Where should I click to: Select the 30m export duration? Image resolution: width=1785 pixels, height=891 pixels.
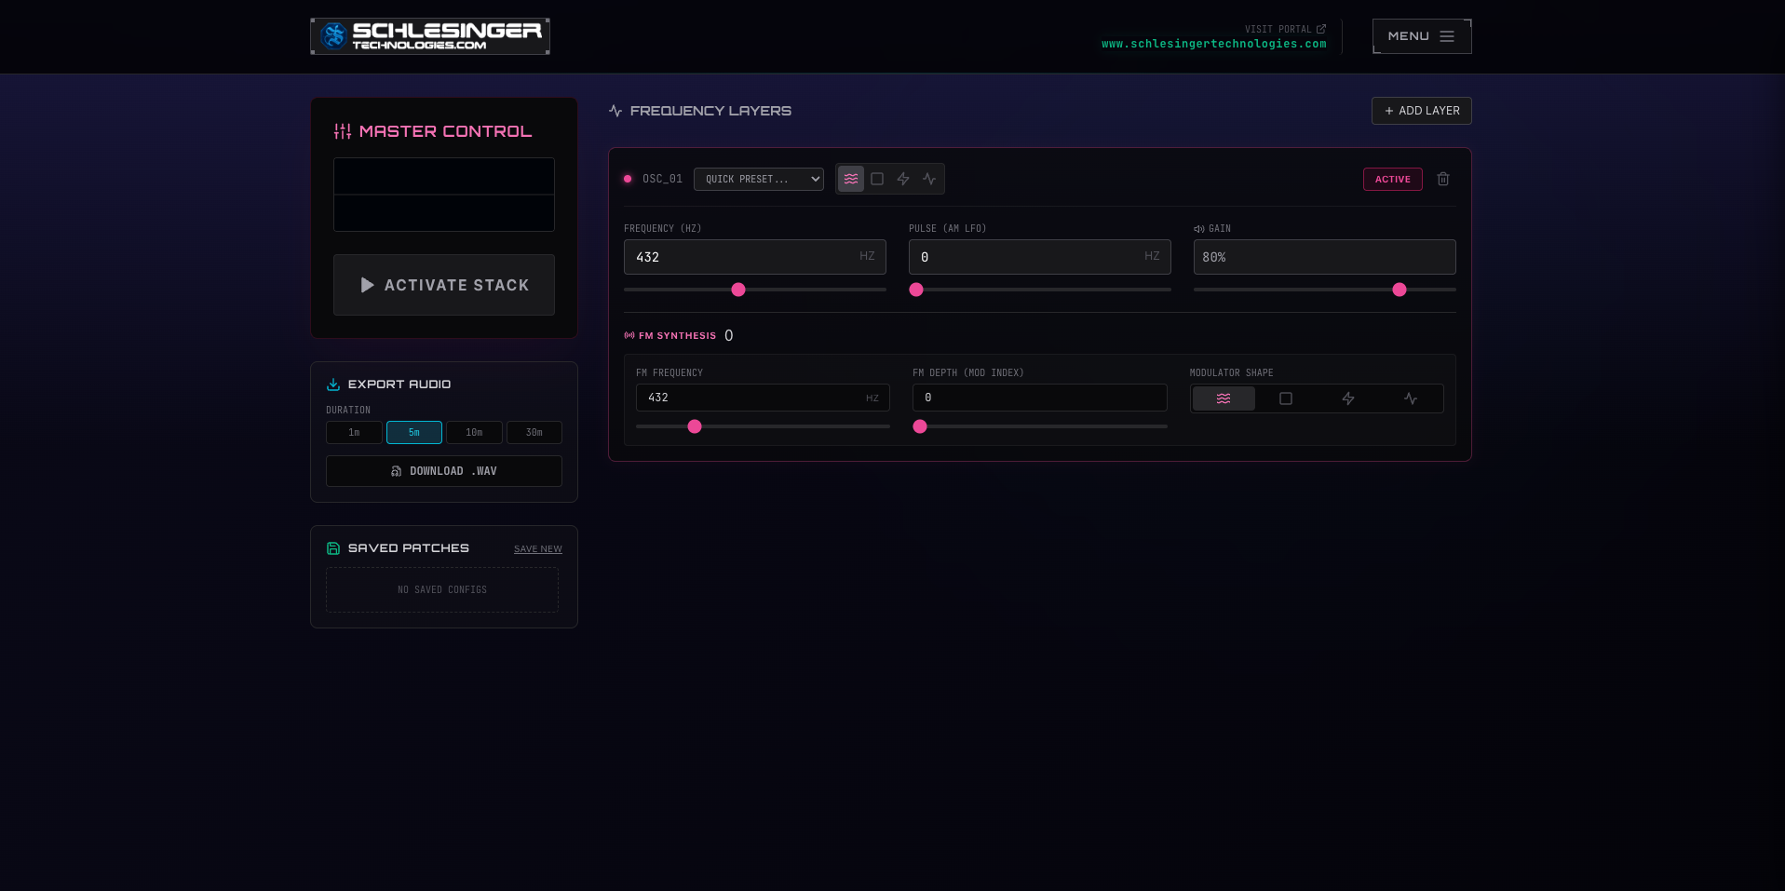(x=534, y=433)
